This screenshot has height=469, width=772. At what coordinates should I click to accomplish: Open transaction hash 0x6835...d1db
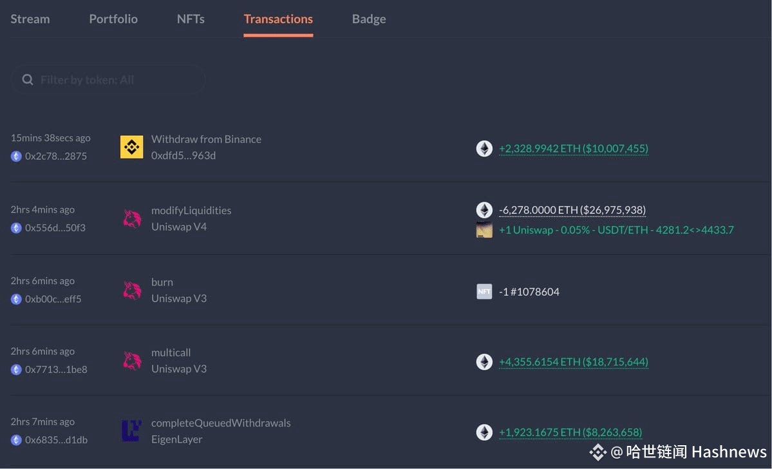click(x=56, y=440)
